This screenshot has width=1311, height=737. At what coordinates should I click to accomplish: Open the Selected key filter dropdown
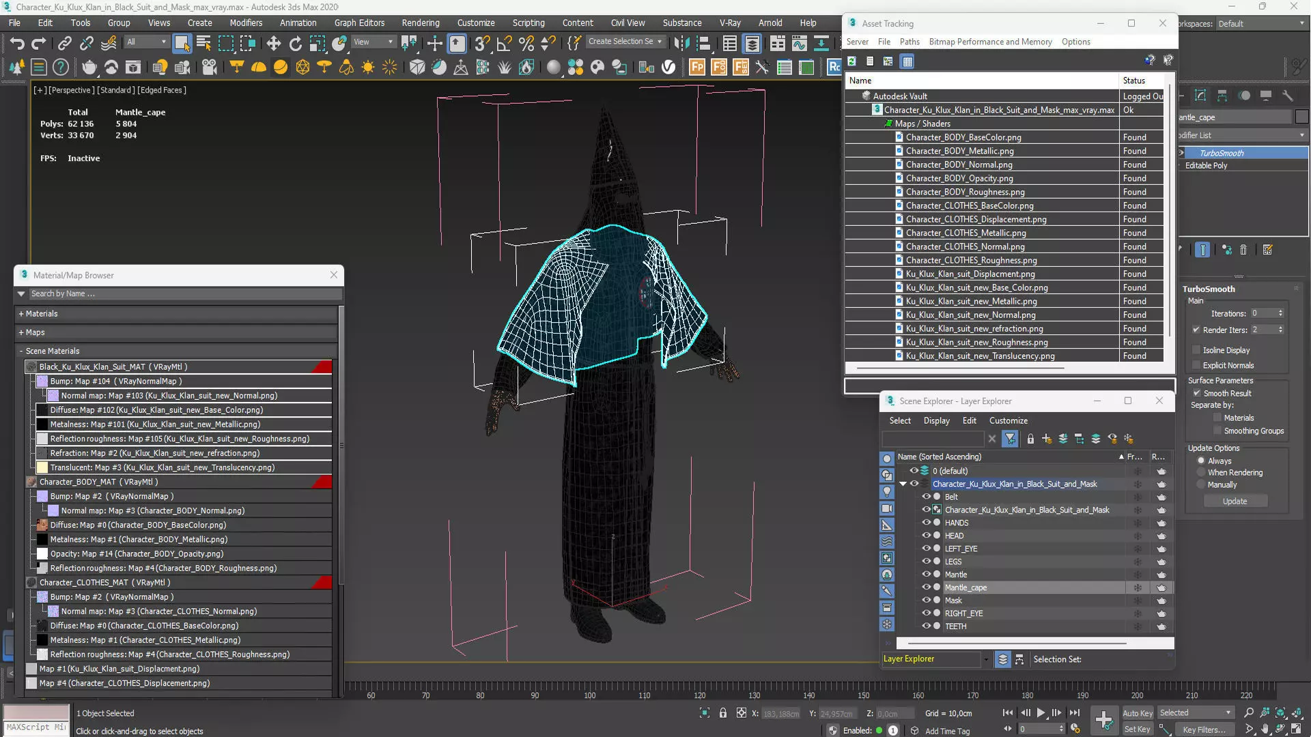(1196, 712)
